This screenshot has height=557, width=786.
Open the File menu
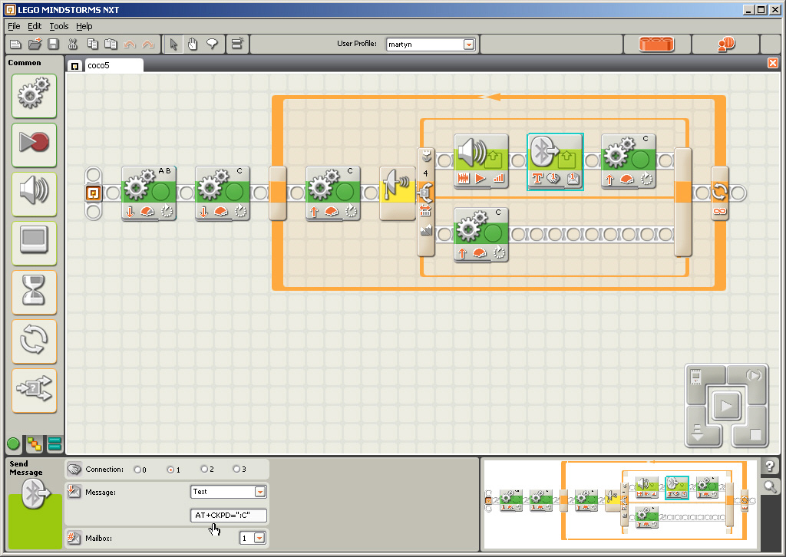click(x=14, y=26)
